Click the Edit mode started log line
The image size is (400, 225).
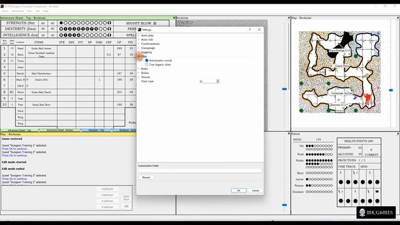coord(14,162)
